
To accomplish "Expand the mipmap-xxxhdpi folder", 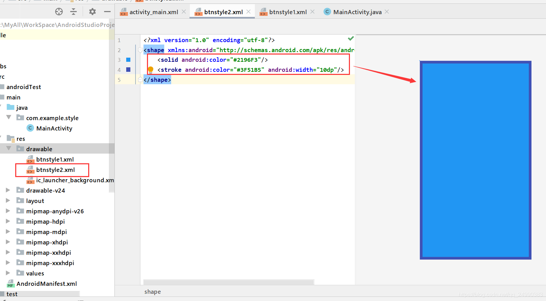I will (8, 263).
